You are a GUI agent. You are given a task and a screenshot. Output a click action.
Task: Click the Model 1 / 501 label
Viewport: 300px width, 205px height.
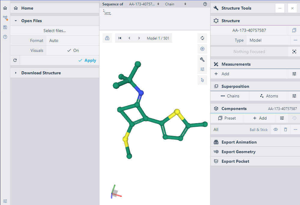pos(158,38)
